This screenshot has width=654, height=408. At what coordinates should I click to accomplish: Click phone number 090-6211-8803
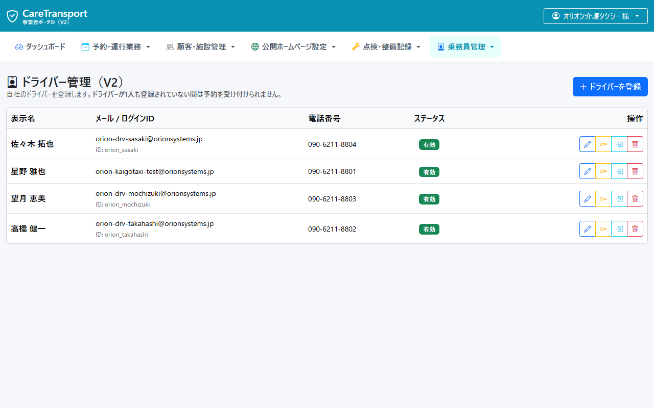(x=332, y=198)
